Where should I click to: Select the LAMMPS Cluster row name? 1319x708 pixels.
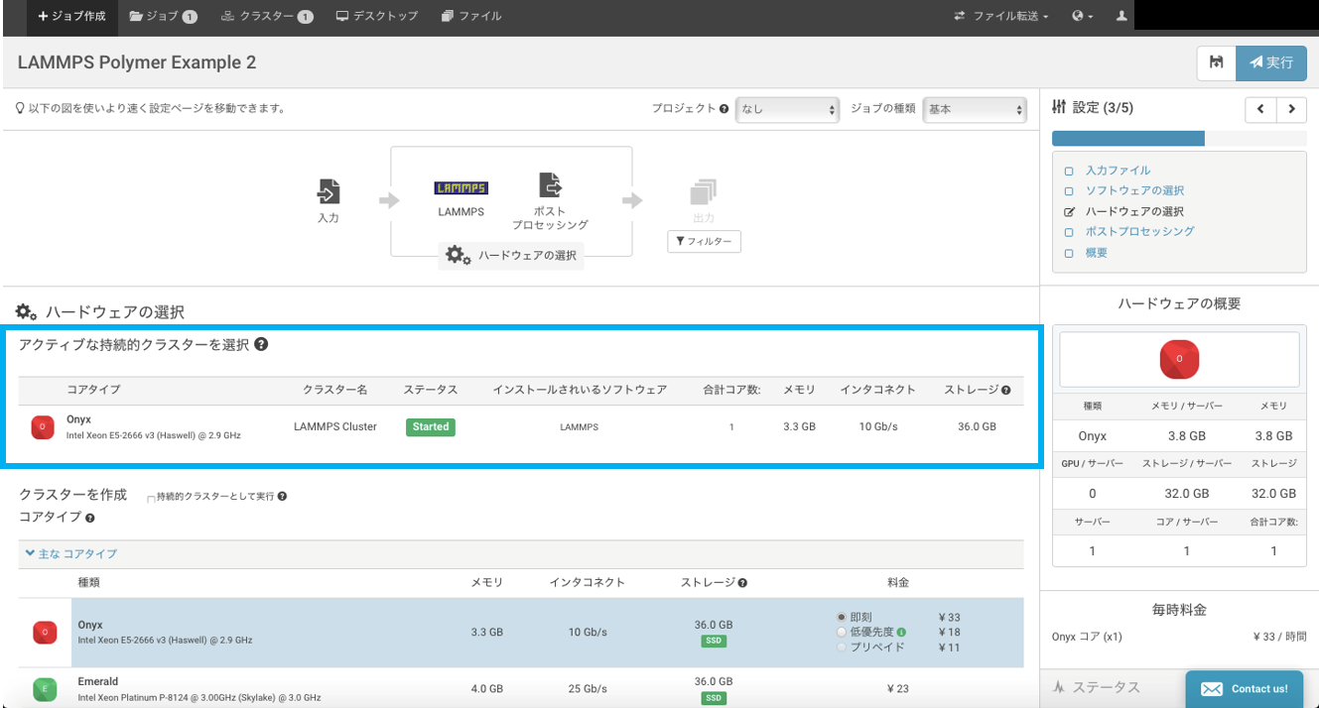(335, 427)
